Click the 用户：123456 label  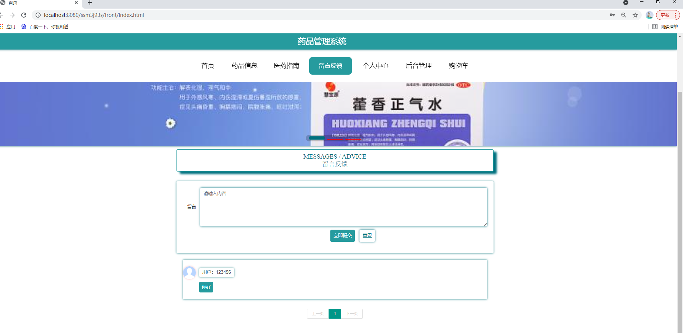coord(216,272)
